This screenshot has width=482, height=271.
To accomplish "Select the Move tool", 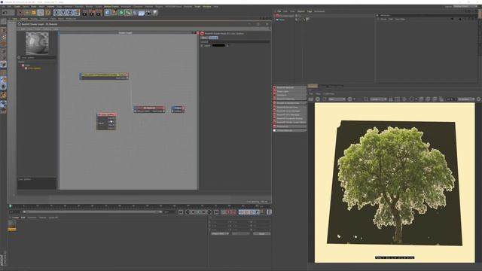I will click(27, 13).
